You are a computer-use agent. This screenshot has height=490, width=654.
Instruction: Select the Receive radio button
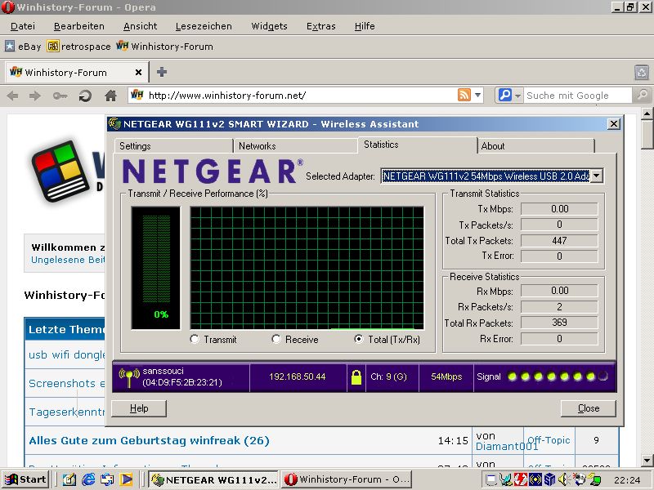tap(276, 339)
